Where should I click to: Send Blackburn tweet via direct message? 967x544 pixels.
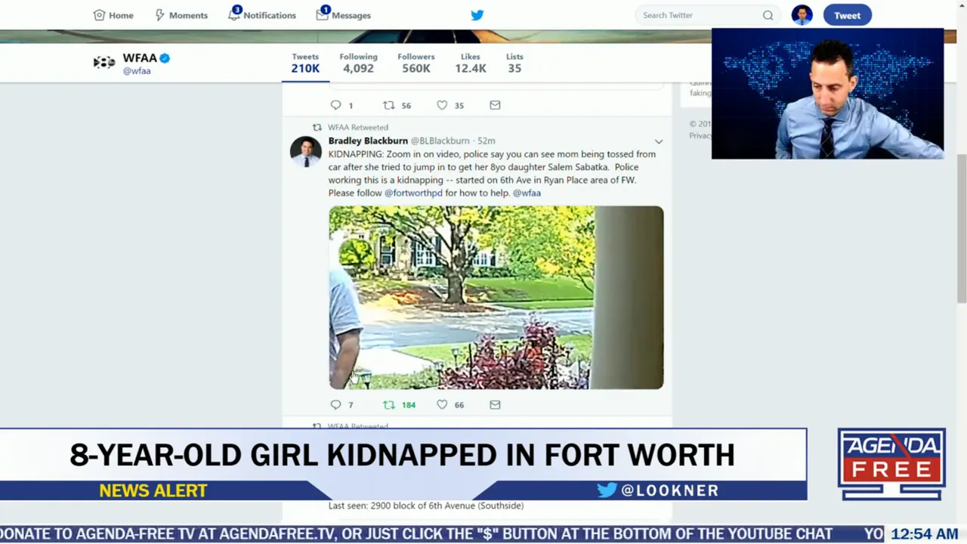495,405
